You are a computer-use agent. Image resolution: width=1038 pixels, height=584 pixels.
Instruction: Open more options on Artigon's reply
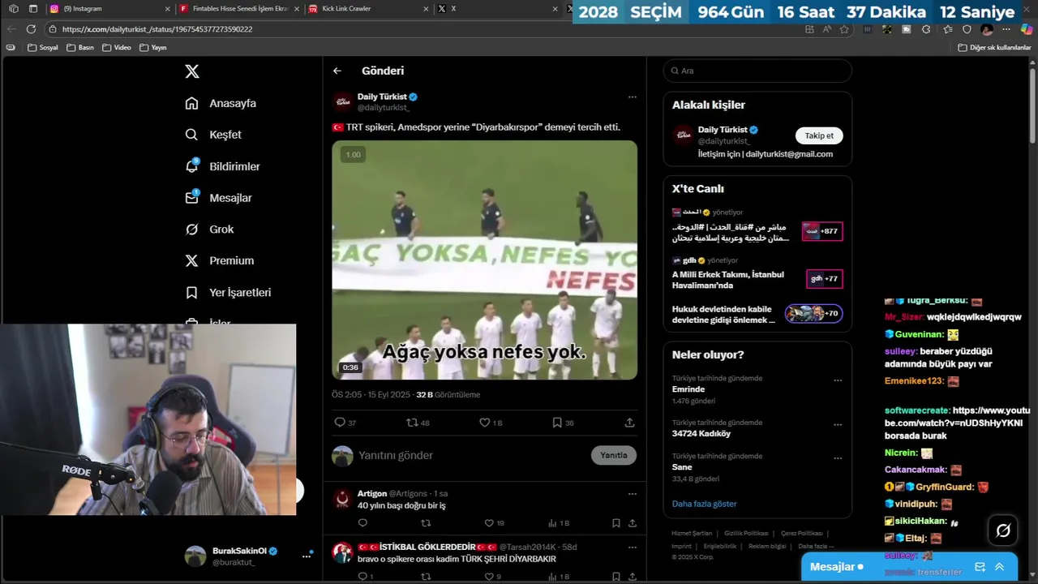(x=632, y=493)
